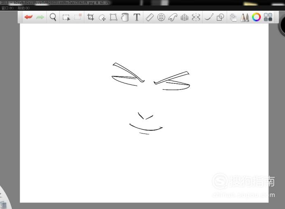285x209 pixels.
Task: Select the Flood Fill bucket tool
Action: click(125, 17)
